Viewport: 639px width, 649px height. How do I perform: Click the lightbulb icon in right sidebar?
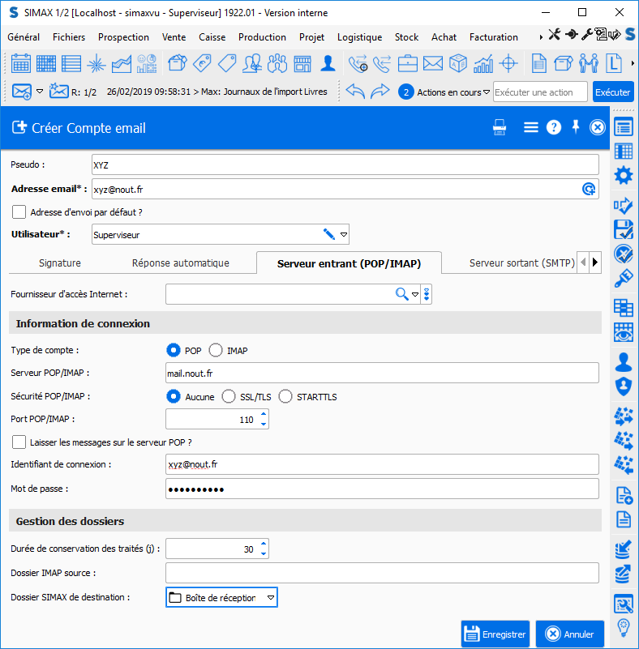tap(623, 627)
